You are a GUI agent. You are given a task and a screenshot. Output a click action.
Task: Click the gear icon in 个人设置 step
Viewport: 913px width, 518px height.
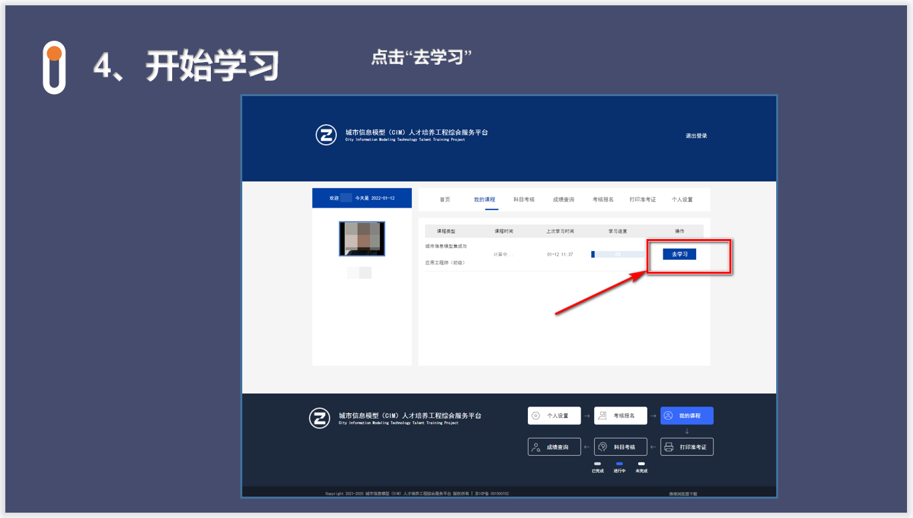[x=535, y=416]
